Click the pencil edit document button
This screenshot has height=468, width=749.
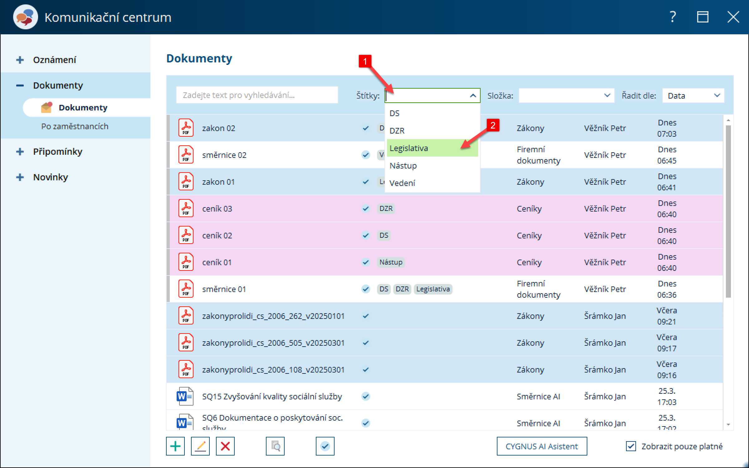coord(200,446)
